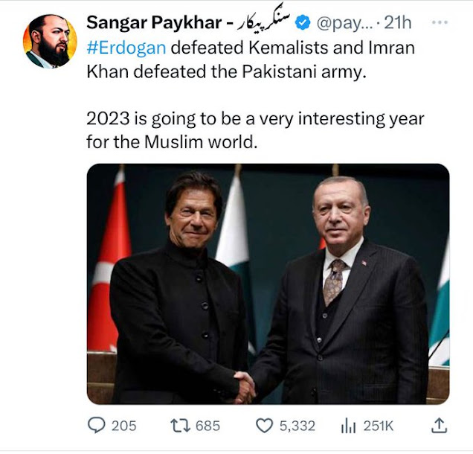Click the retweet arrows icon
Viewport: 473px width, 454px height.
click(x=180, y=425)
